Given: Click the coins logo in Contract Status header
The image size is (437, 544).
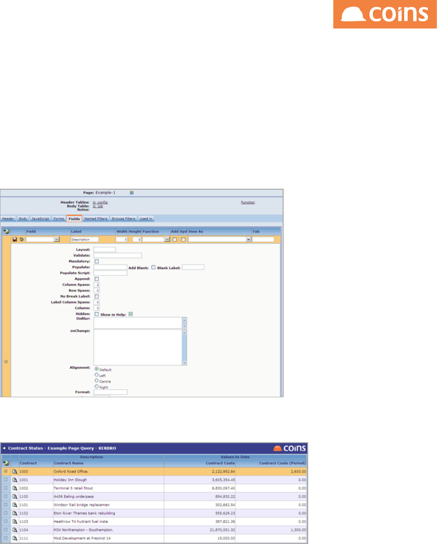Looking at the screenshot, I should (290, 448).
